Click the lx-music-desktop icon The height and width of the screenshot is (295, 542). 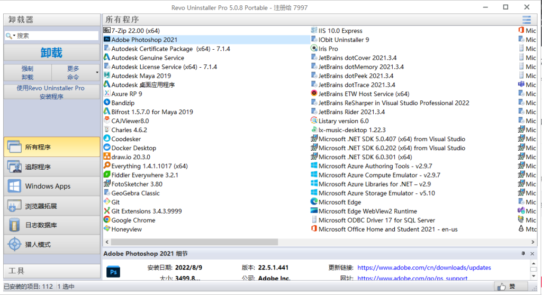pyautogui.click(x=314, y=129)
